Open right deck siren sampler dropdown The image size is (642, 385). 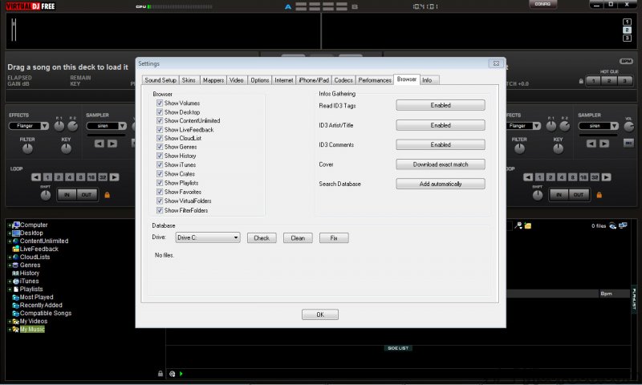pyautogui.click(x=614, y=126)
